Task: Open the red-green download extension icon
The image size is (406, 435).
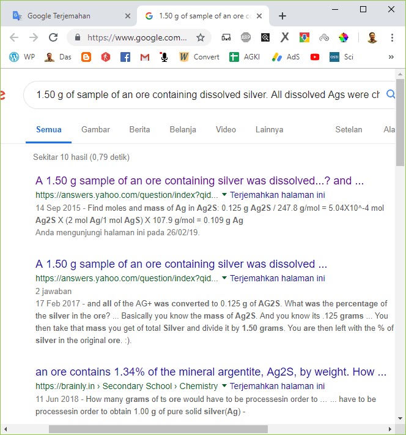Action: [304, 37]
